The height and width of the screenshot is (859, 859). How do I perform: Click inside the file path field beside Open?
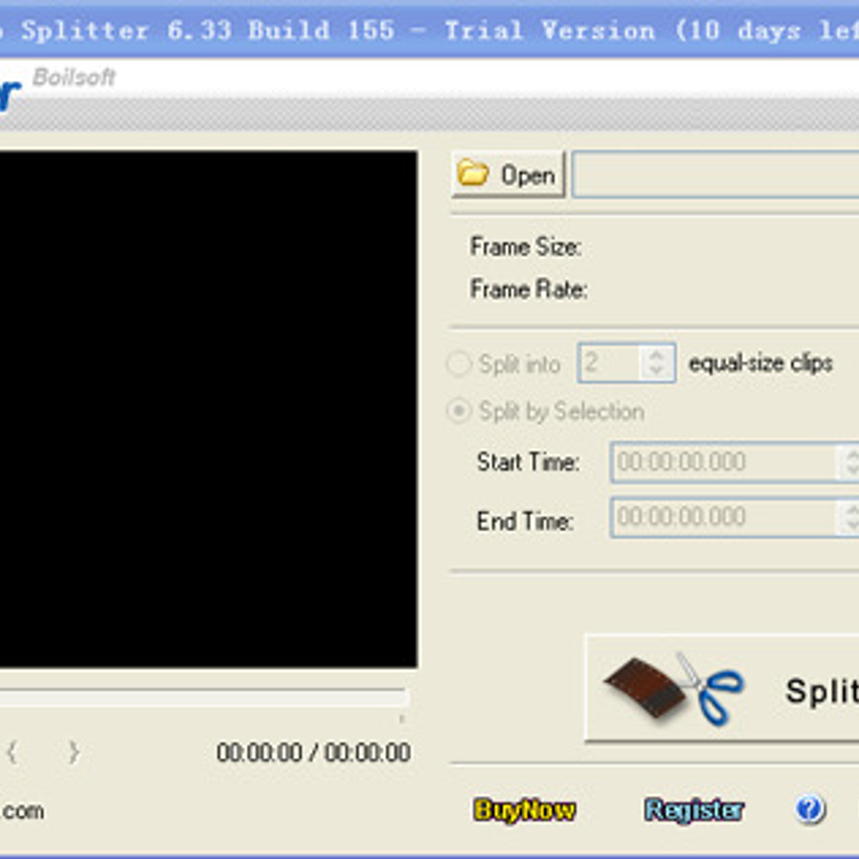point(716,175)
